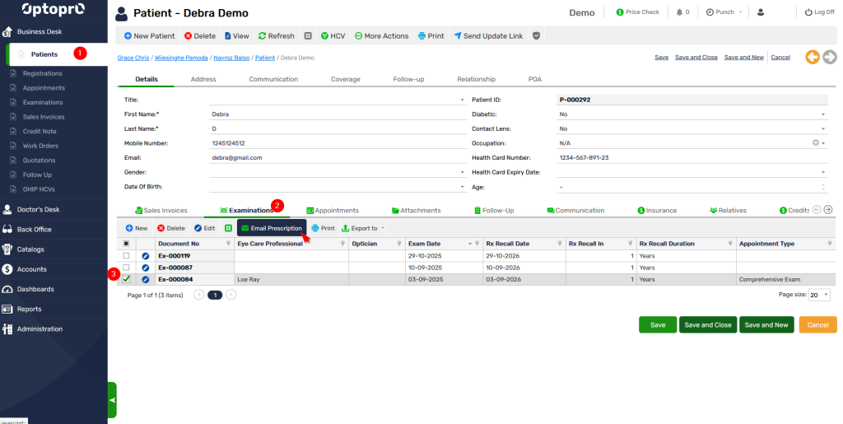Expand the Diabetic dropdown
The image size is (843, 424).
(823, 114)
